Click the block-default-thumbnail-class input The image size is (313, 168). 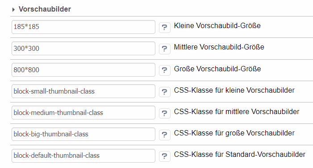tap(83, 156)
